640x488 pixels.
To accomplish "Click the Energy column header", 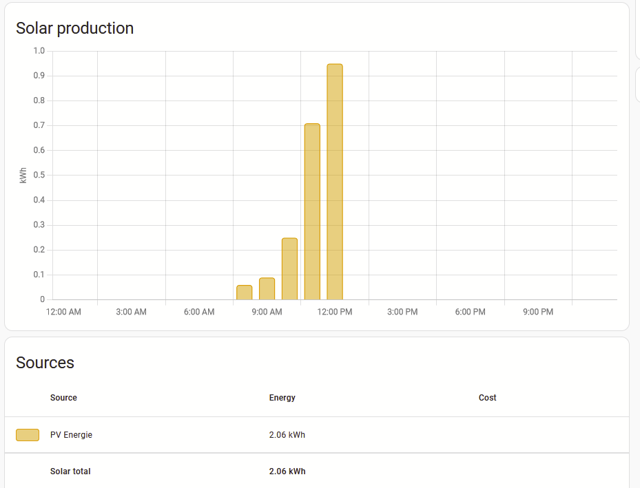I will click(x=282, y=398).
